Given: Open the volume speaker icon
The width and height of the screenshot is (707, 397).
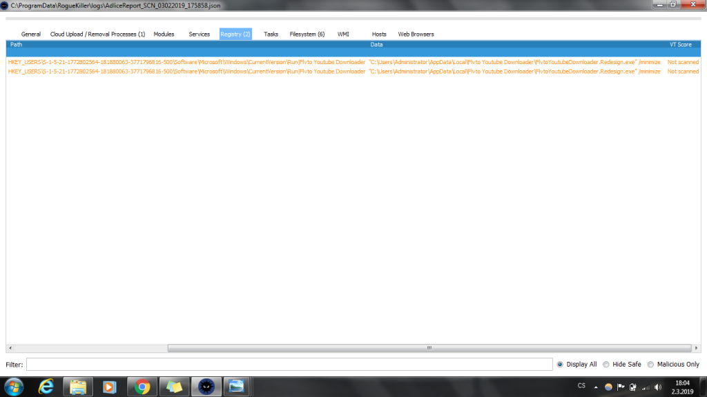Looking at the screenshot, I should pos(658,387).
